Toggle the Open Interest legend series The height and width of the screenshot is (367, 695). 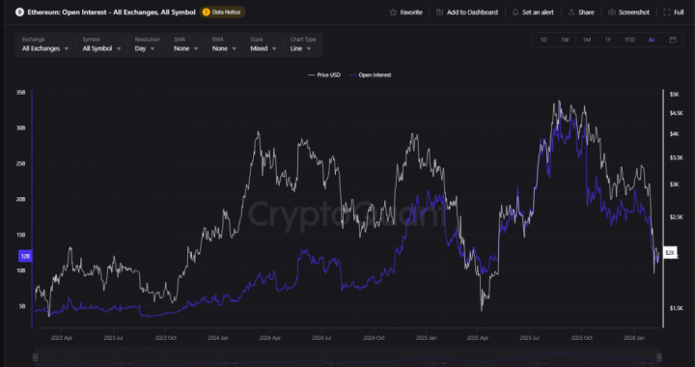coord(371,75)
